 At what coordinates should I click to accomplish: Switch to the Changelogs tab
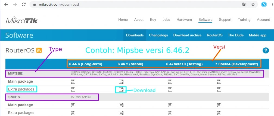158,35
